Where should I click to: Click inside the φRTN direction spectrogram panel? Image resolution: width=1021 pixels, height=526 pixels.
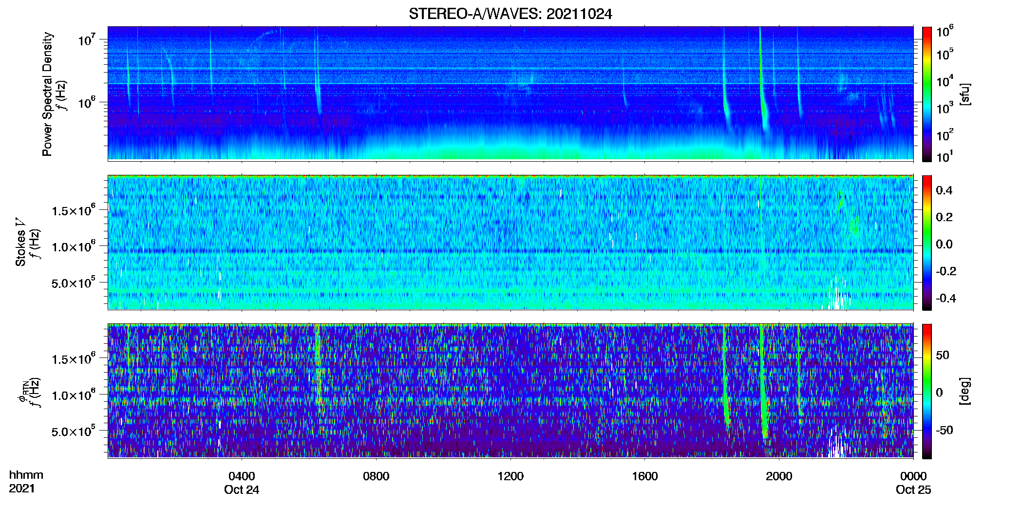click(510, 391)
